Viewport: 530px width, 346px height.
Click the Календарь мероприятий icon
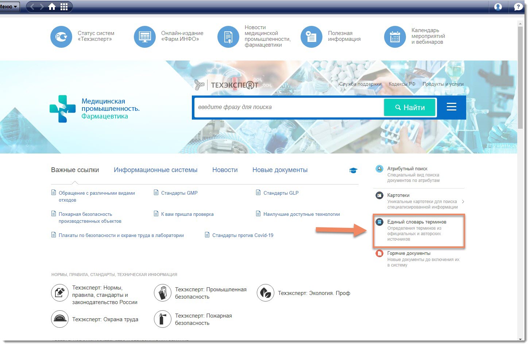click(x=395, y=37)
